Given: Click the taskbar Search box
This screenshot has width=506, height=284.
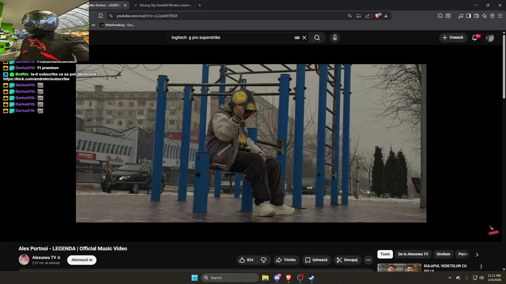Looking at the screenshot, I should point(230,278).
